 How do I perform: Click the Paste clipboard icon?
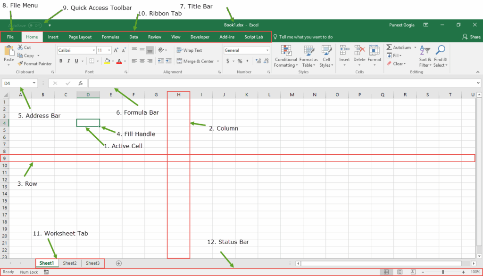(8, 51)
